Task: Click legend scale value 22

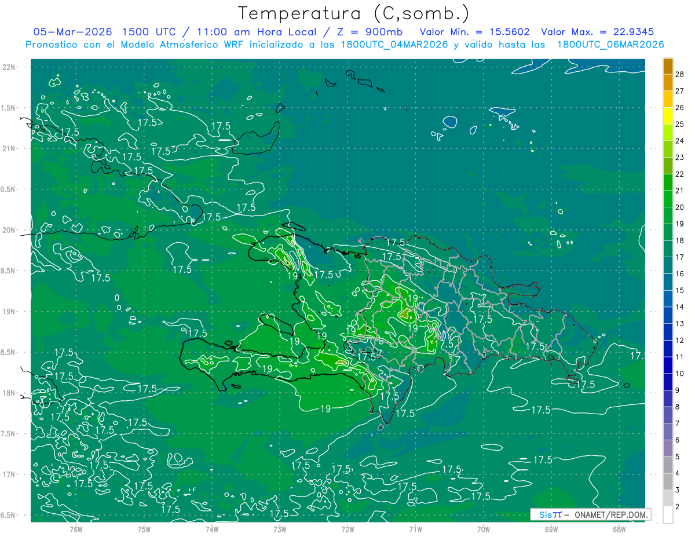Action: 679,174
